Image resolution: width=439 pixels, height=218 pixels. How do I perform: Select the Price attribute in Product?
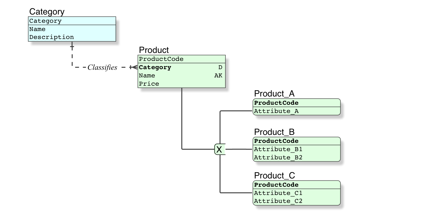[149, 84]
